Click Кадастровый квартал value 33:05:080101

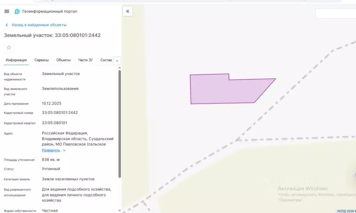(x=54, y=123)
